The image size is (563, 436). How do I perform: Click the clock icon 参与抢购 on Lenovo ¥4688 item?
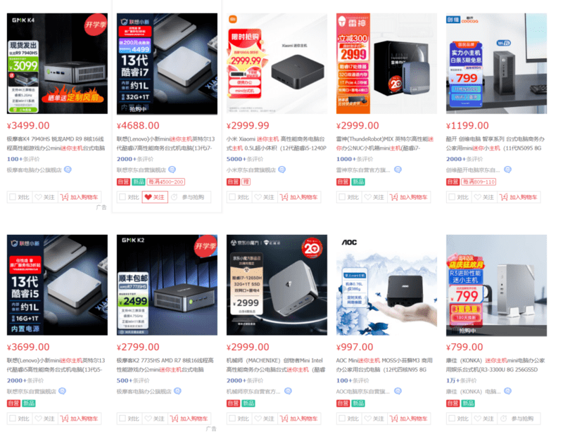[174, 197]
